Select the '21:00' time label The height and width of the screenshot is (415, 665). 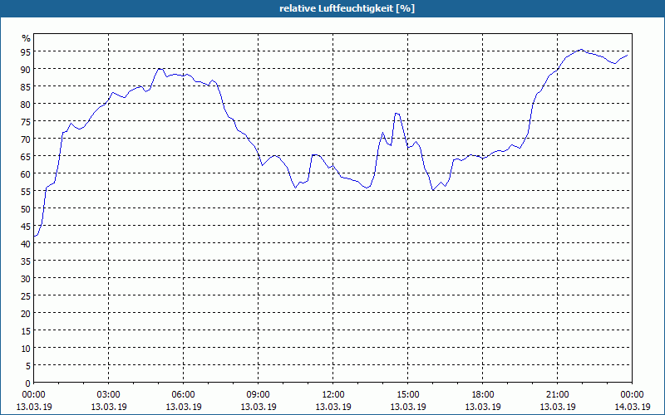click(x=558, y=395)
